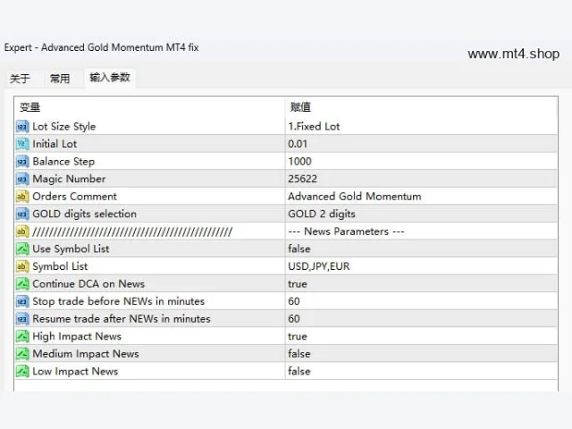572x429 pixels.
Task: Select 'Stop trade before NEWs in minutes' name
Action: coord(119,302)
